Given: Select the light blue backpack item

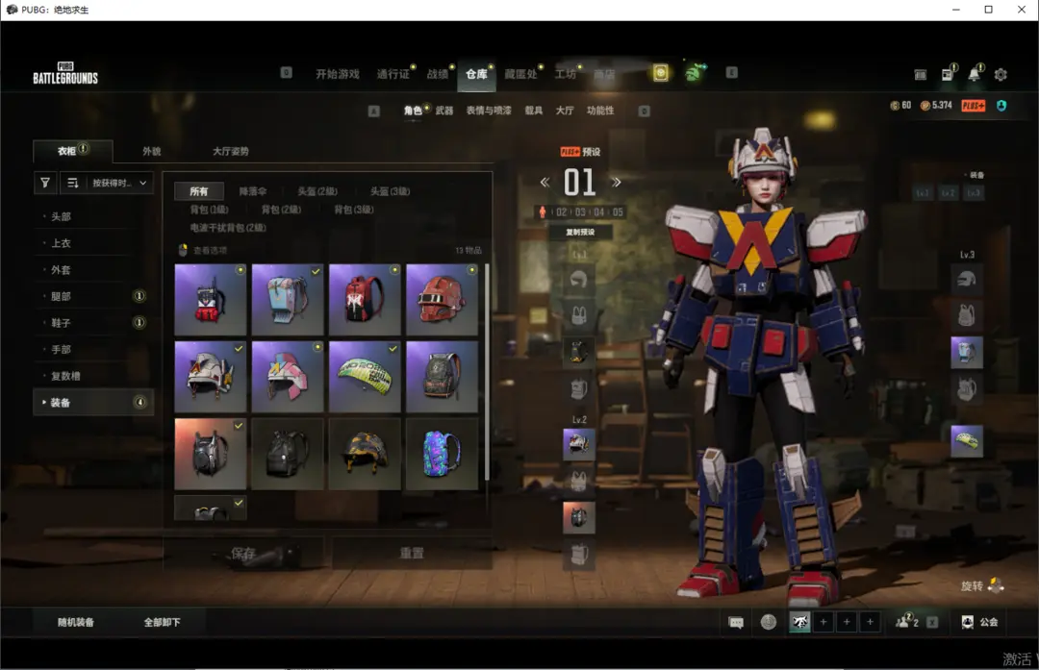Looking at the screenshot, I should click(288, 299).
